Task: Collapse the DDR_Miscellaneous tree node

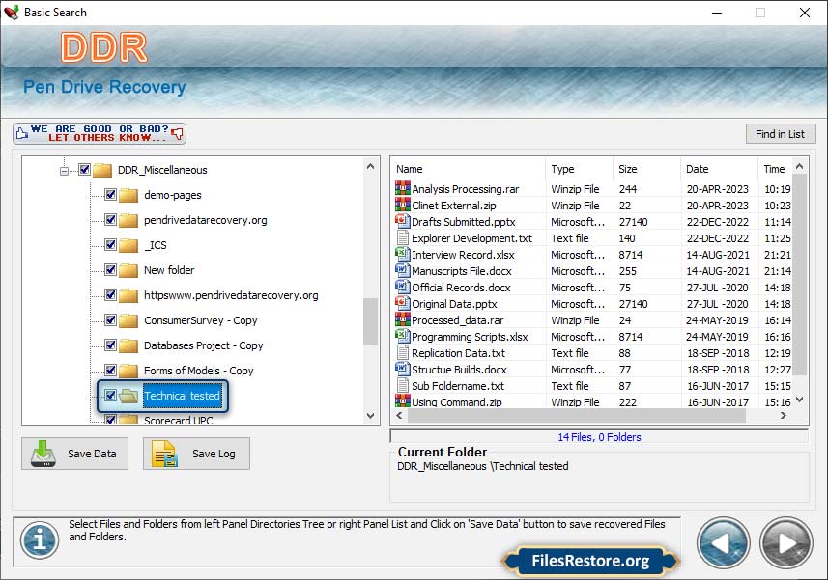Action: click(64, 170)
